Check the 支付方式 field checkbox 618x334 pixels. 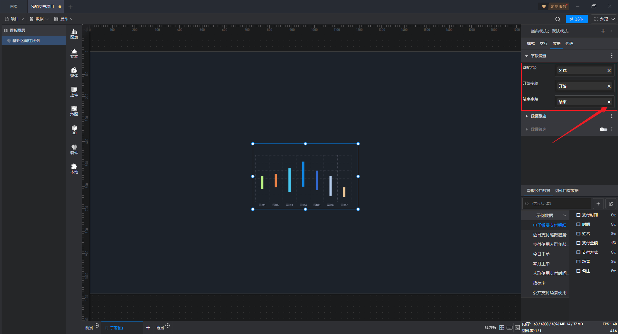(578, 252)
